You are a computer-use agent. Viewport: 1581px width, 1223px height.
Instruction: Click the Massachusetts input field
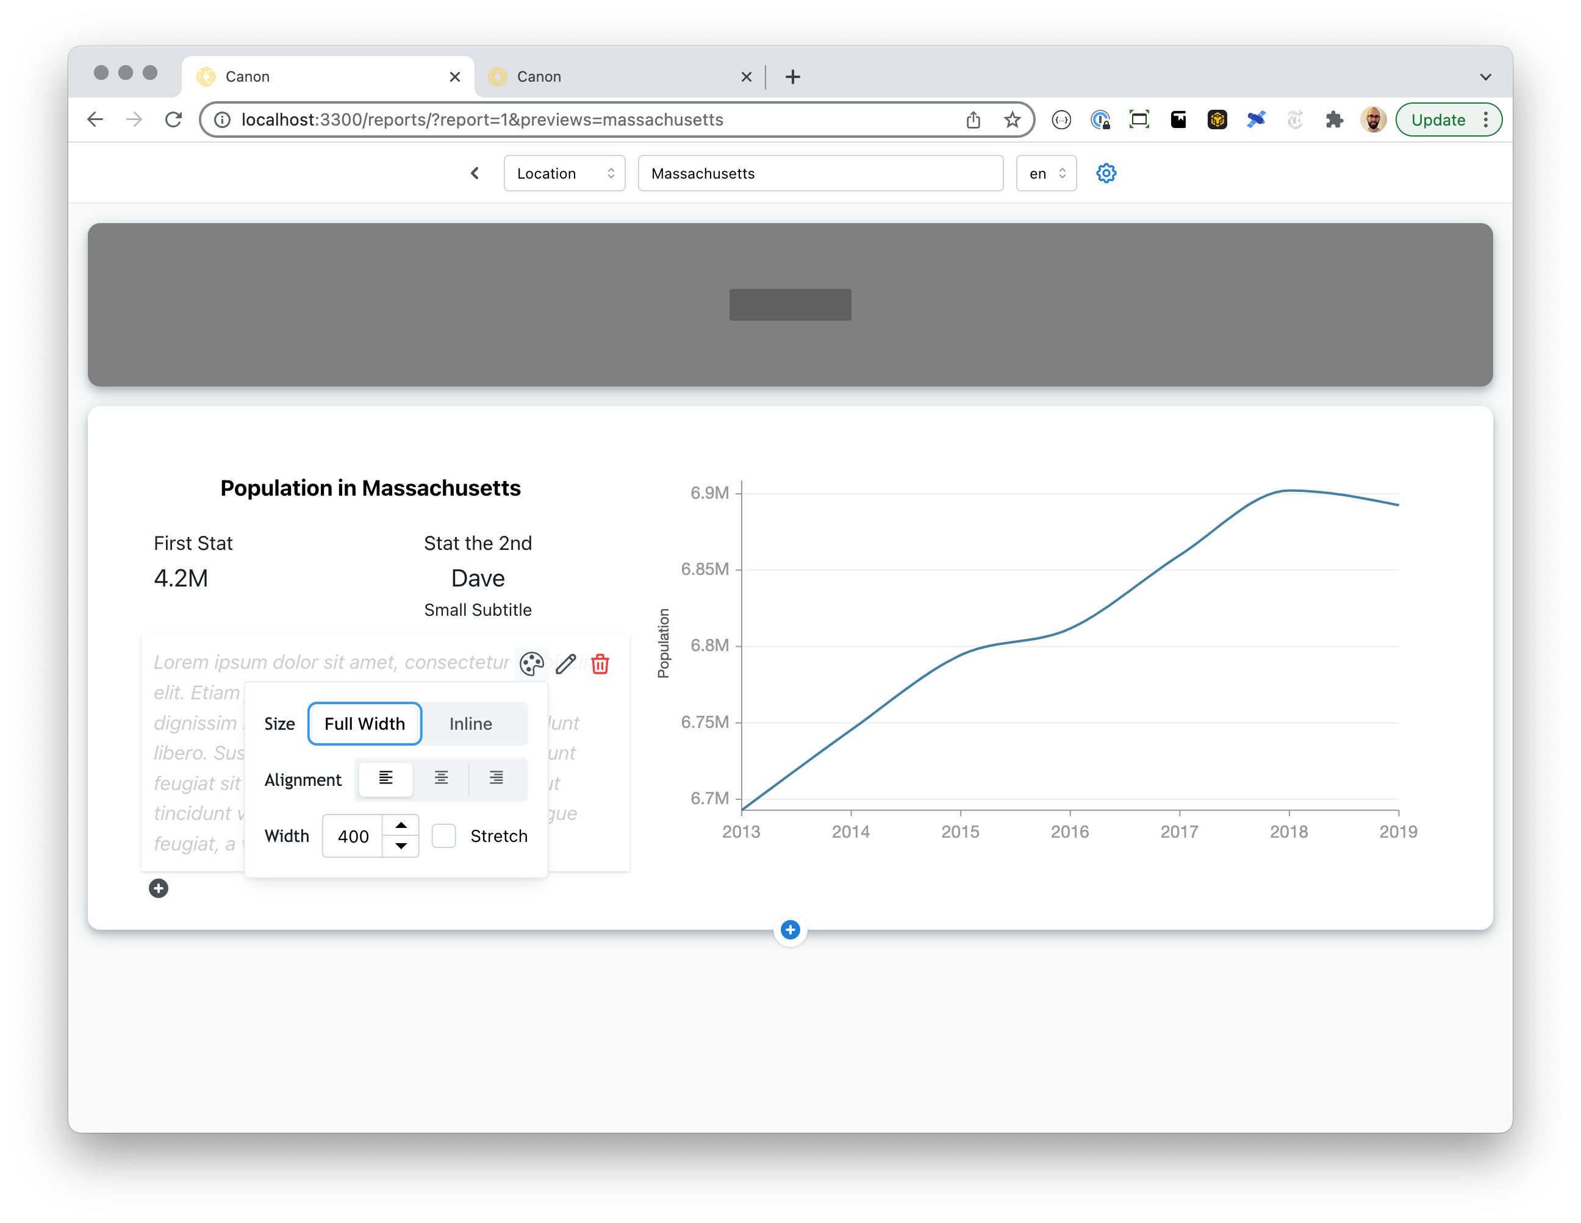[819, 173]
